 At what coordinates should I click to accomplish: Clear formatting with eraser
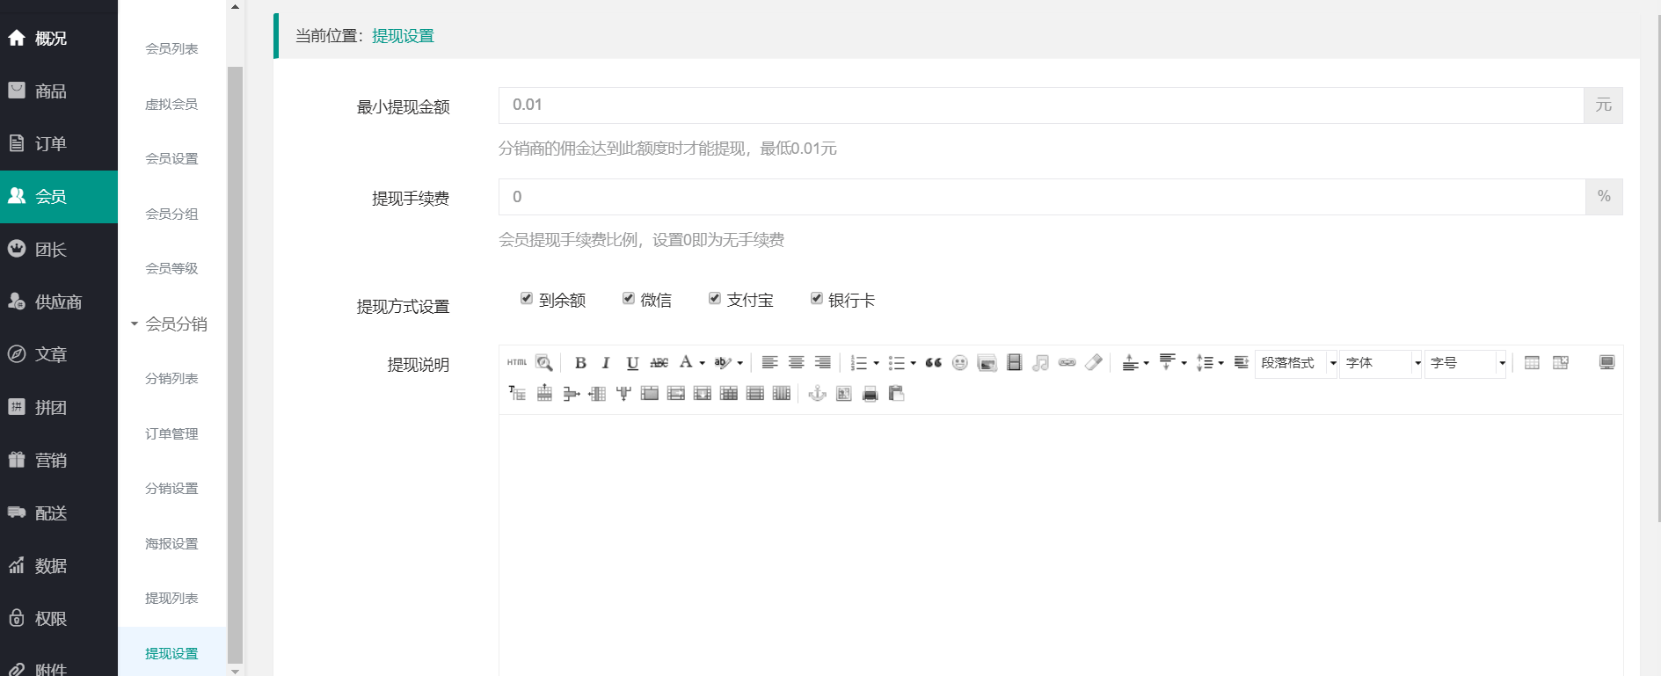[1093, 362]
